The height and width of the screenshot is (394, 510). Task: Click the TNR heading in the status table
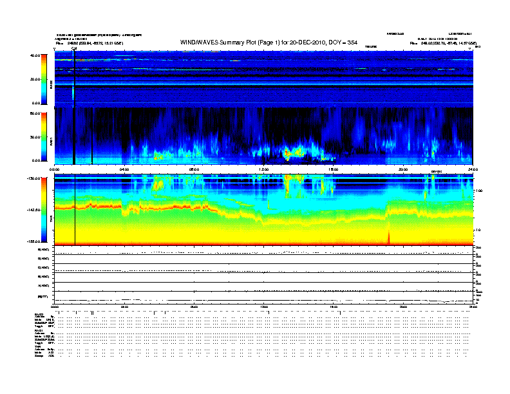pyautogui.click(x=37, y=347)
